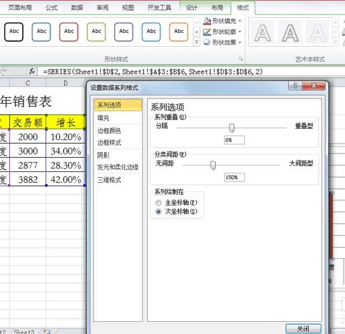345x334 pixels.
Task: Click the fx insert function icon
Action: click(32, 71)
